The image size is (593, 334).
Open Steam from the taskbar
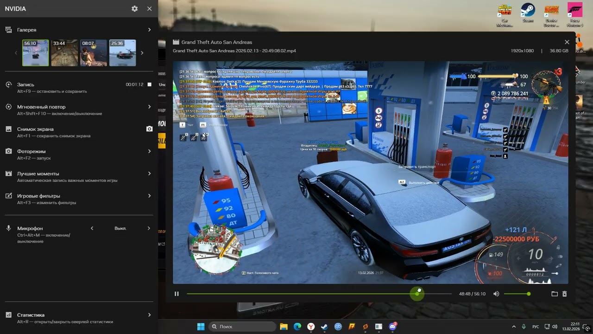[324, 327]
